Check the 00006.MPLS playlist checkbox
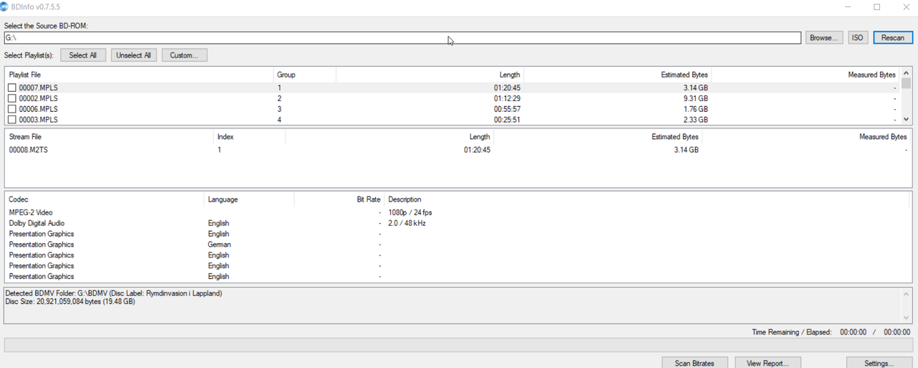Screen dimensions: 918x368 [11, 109]
